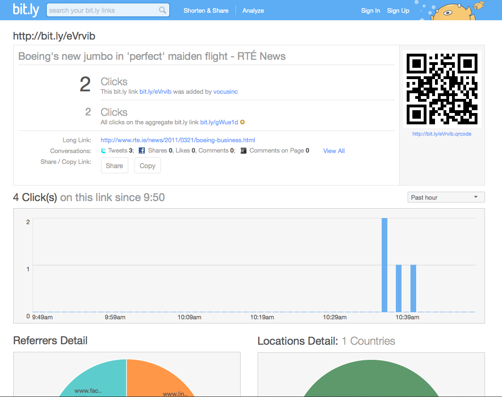Click the search magnifier icon
This screenshot has height=397, width=502.
point(163,10)
